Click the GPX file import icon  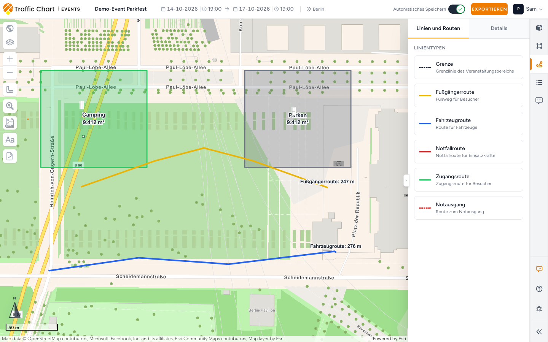pyautogui.click(x=10, y=123)
